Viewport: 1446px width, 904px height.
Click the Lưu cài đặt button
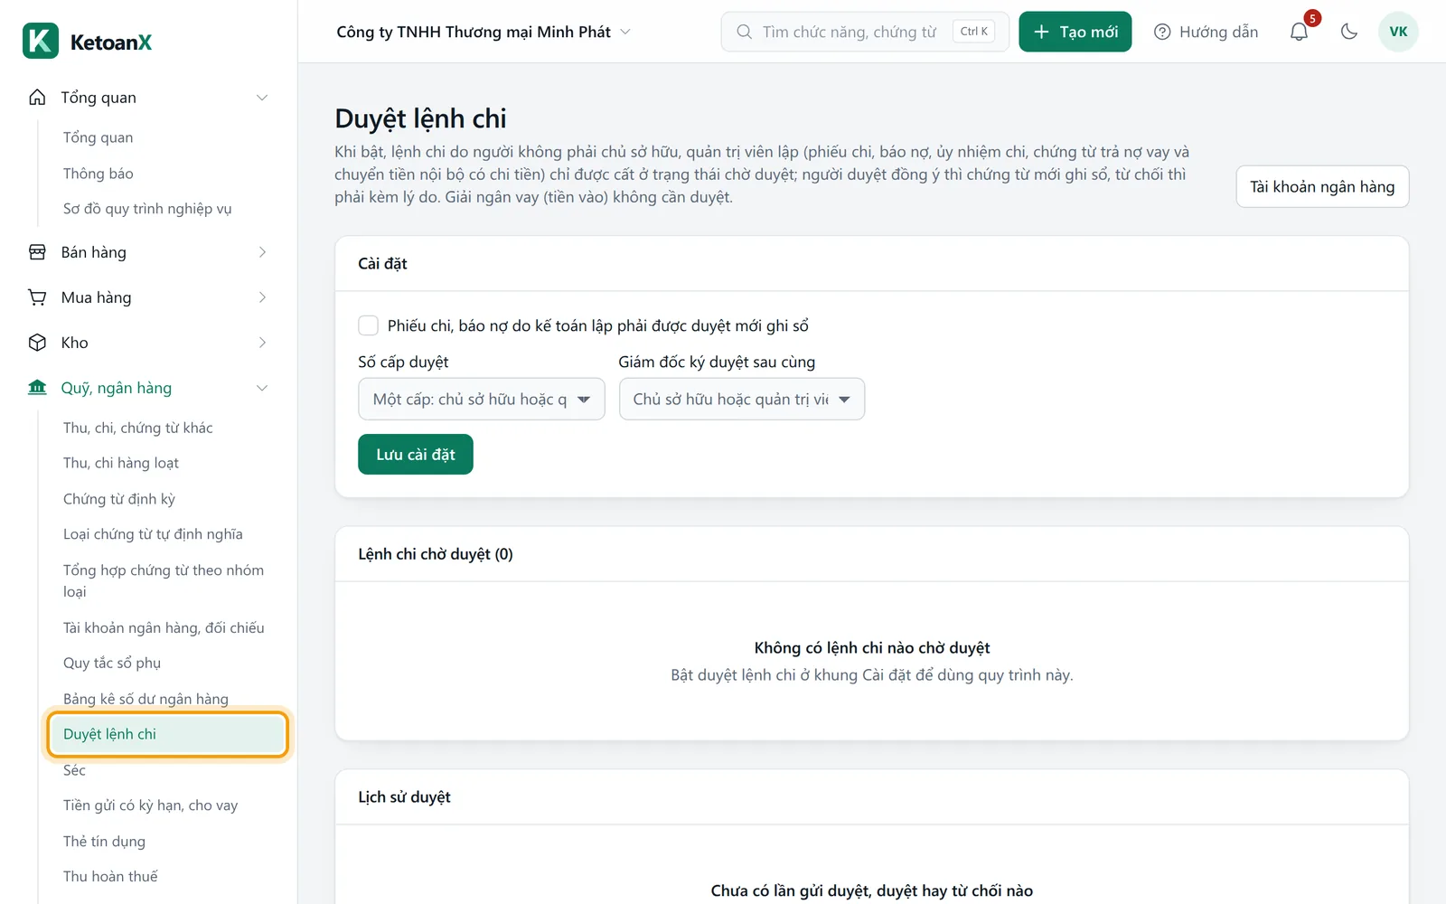point(416,455)
